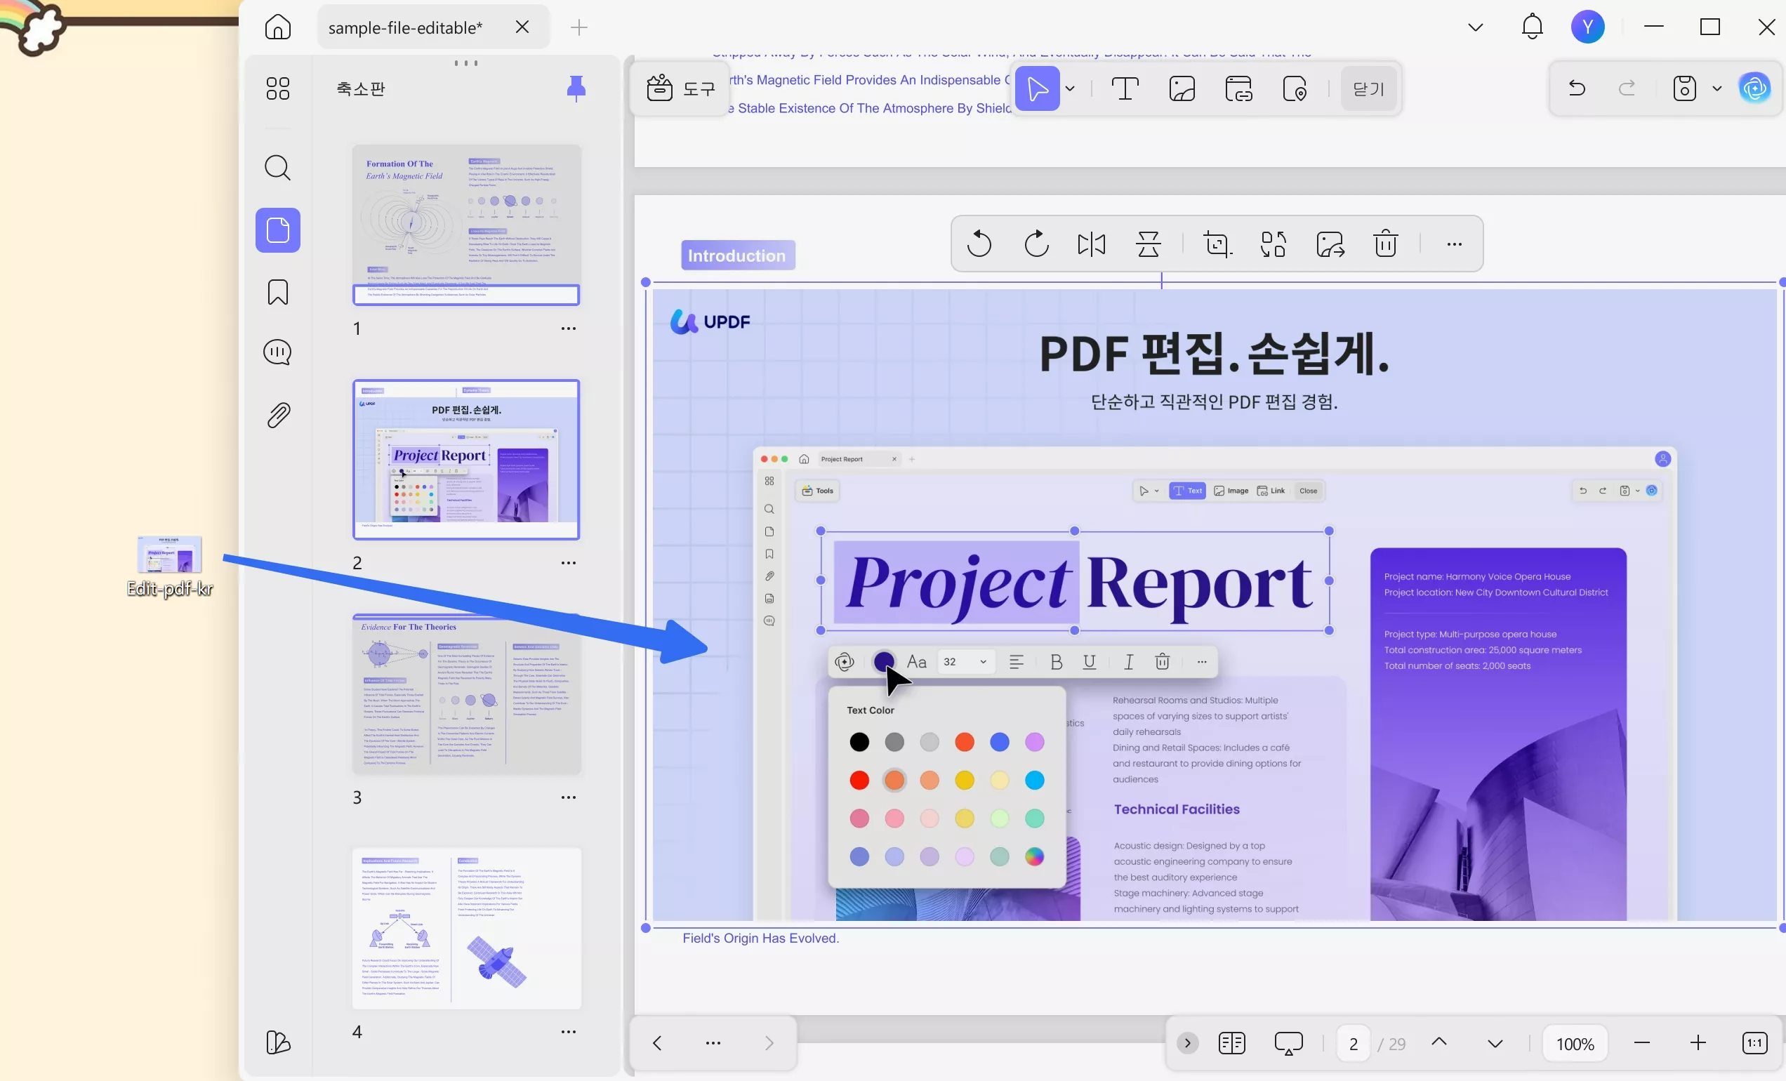Open options for thumbnail page 3
The width and height of the screenshot is (1786, 1081).
568,797
